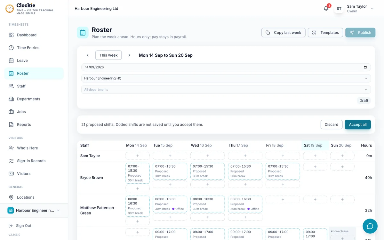Open Locations in sidebar
The width and height of the screenshot is (384, 240).
click(34, 197)
